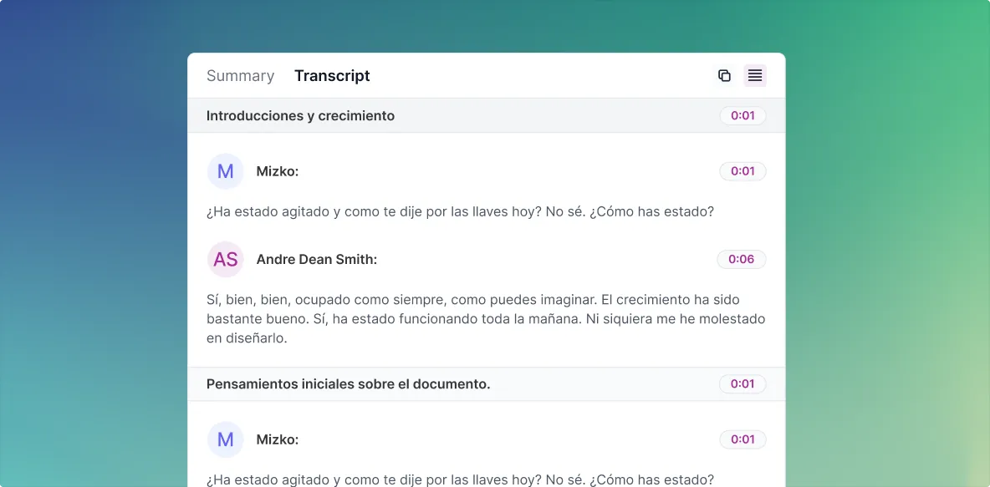Click 0:01 timestamp beside first Mizko entry
This screenshot has height=487, width=990.
pos(742,171)
